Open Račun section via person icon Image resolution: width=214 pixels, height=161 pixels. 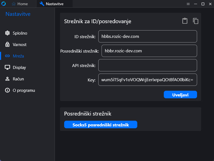[7, 79]
